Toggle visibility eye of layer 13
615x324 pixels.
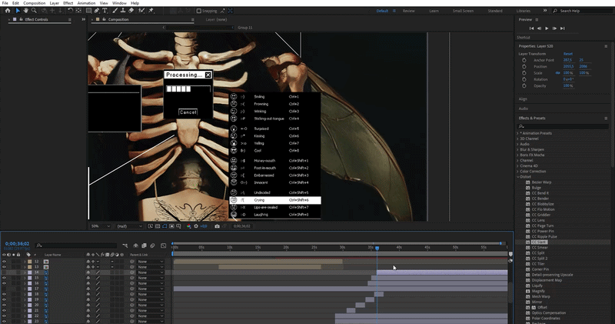coord(4,267)
